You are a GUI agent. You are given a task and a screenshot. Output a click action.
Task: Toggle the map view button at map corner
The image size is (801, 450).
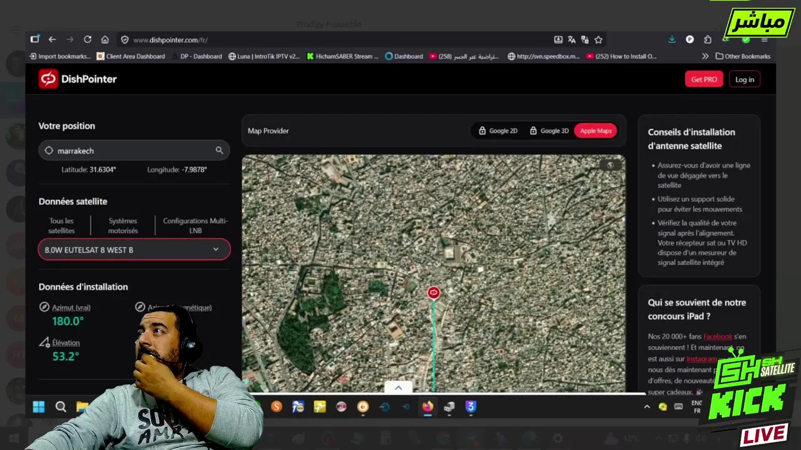pyautogui.click(x=610, y=165)
